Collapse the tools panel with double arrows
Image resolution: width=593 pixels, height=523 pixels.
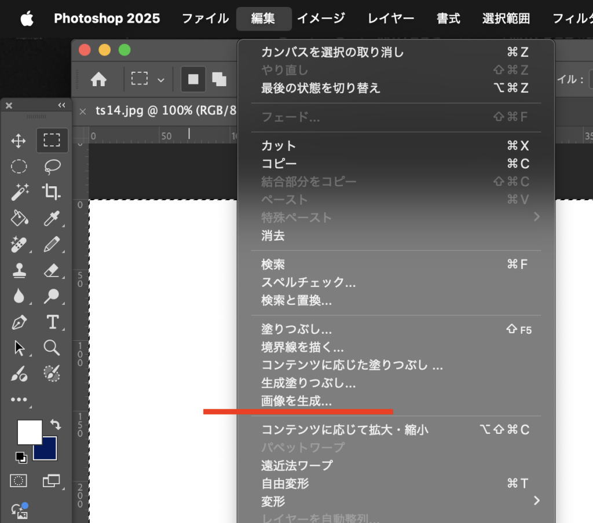[61, 105]
